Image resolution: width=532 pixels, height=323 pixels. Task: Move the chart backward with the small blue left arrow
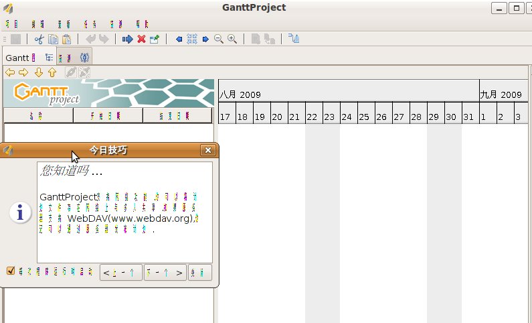point(179,40)
